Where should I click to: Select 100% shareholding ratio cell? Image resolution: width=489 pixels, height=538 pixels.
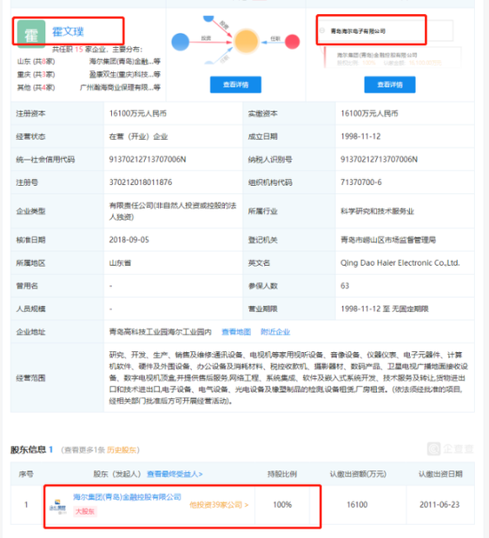coord(282,505)
